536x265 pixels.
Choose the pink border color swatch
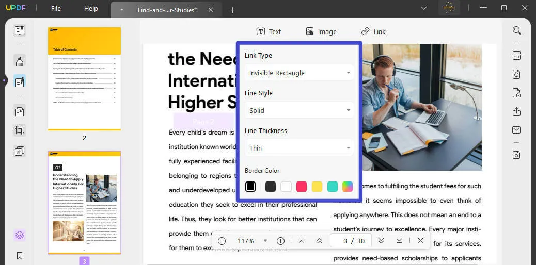tap(302, 187)
